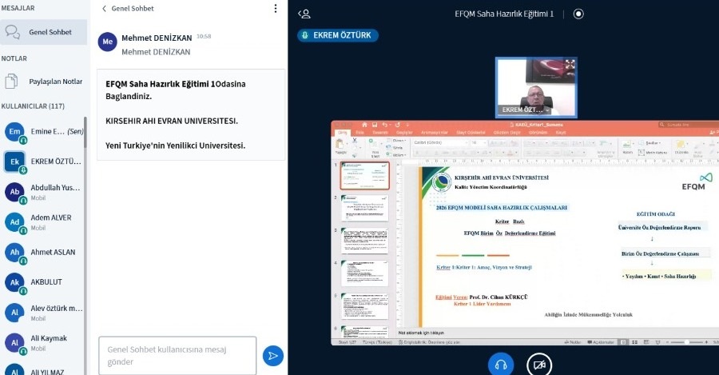Switch to the Kayıt ribbon tab

click(561, 133)
